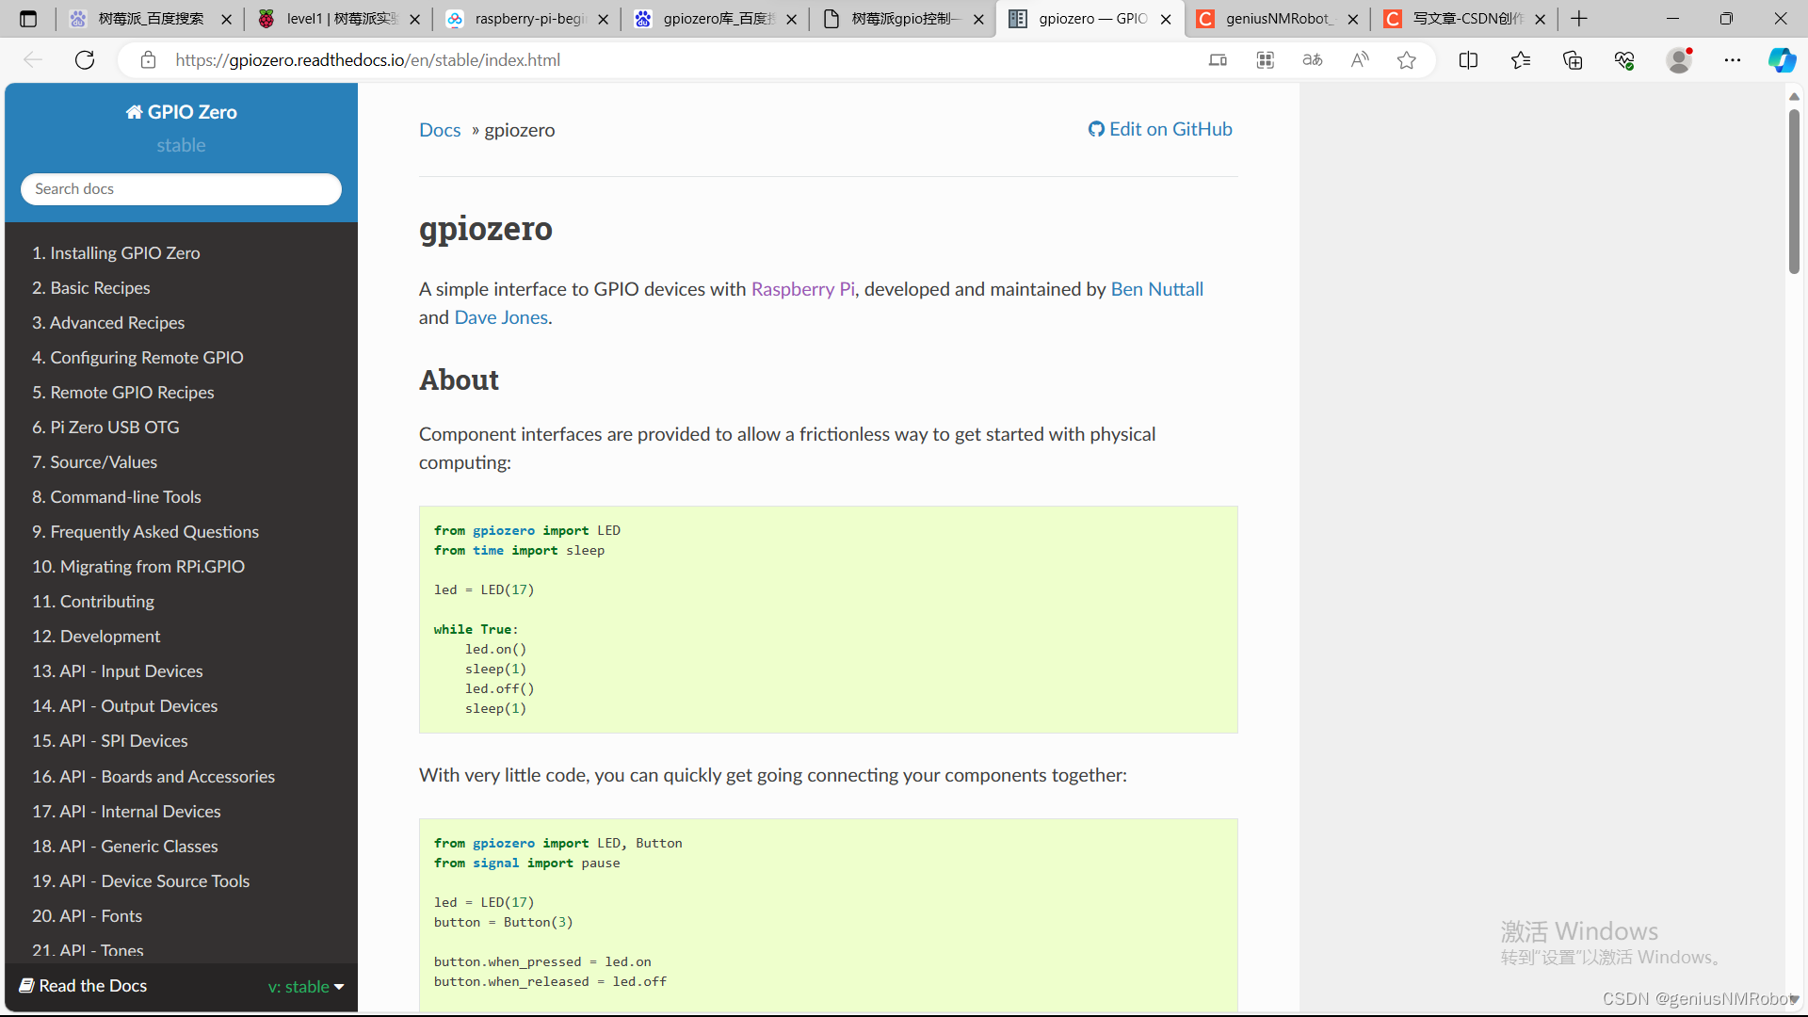The width and height of the screenshot is (1808, 1017).
Task: Click the browser refresh icon
Action: tap(85, 60)
